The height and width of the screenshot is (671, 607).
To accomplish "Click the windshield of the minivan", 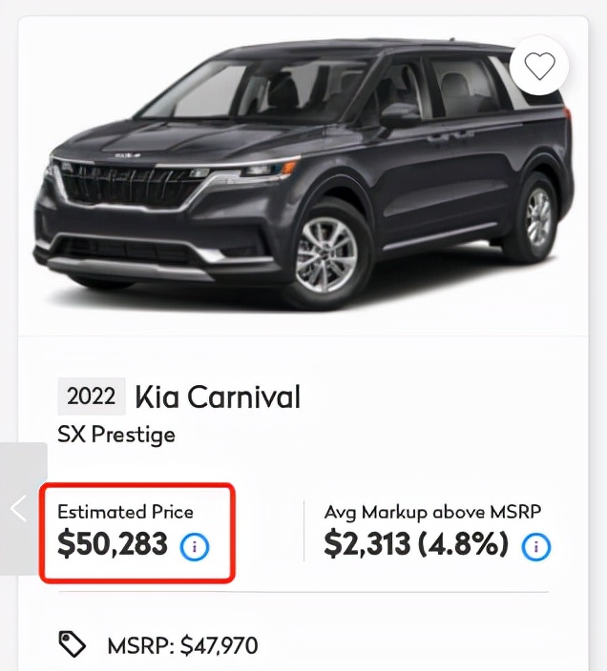I will [x=205, y=91].
